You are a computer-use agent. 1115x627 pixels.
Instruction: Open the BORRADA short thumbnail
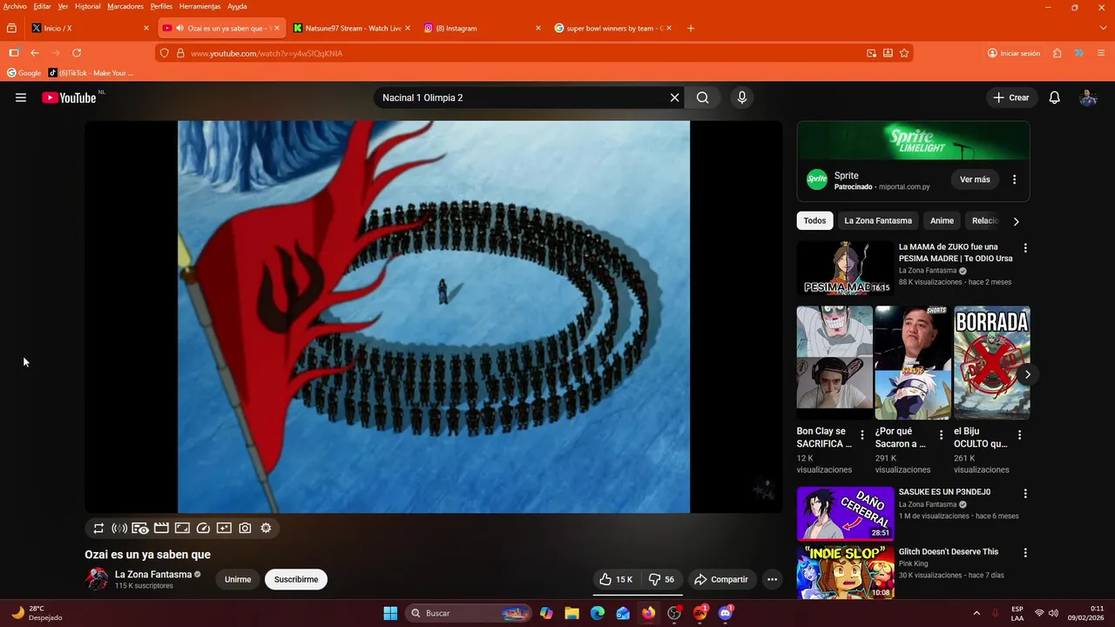coord(992,362)
